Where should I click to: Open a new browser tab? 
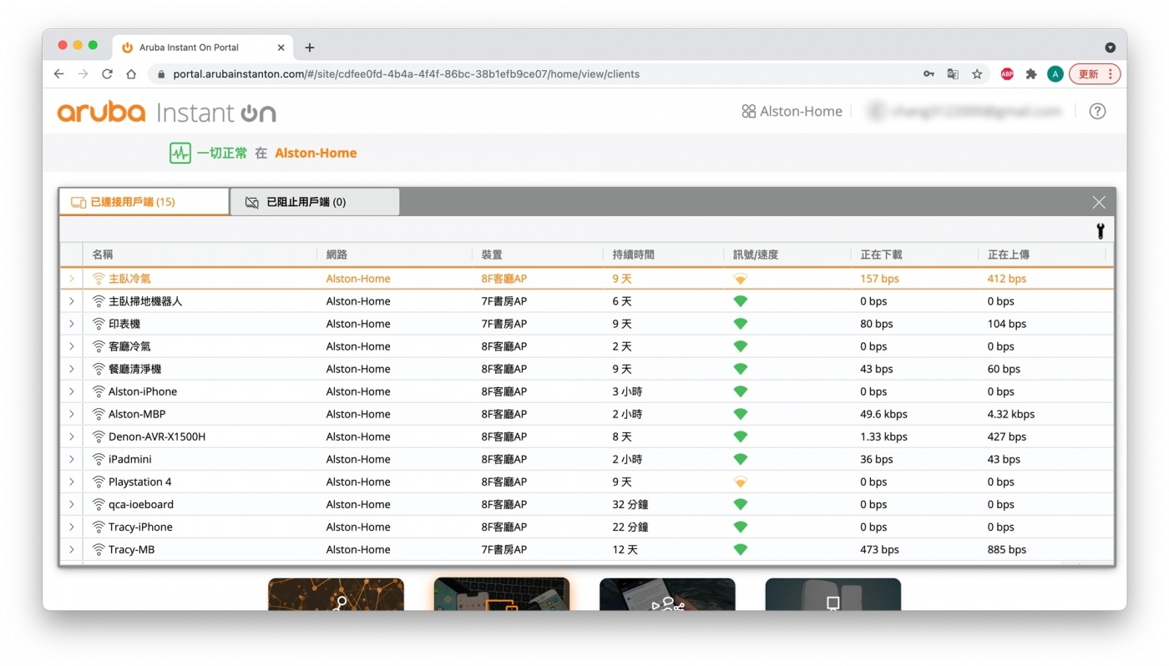point(310,48)
